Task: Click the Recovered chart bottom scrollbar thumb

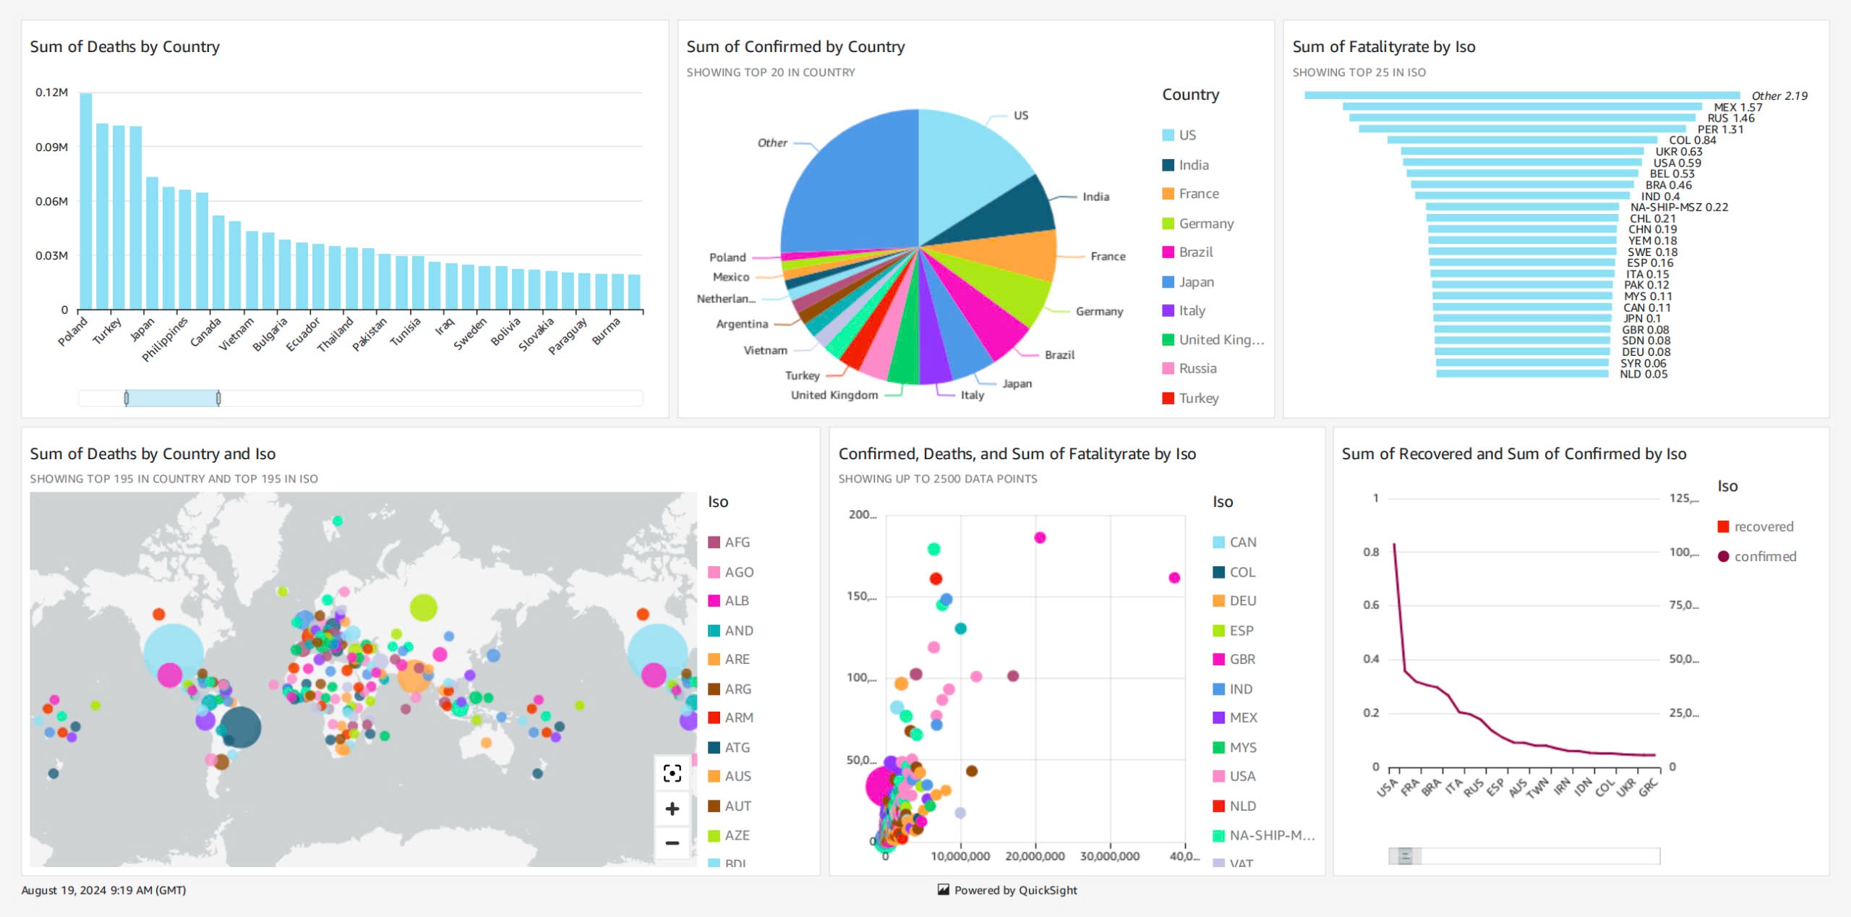Action: [x=1405, y=856]
